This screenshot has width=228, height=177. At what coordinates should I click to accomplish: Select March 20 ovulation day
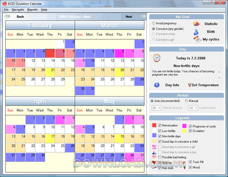point(120,72)
